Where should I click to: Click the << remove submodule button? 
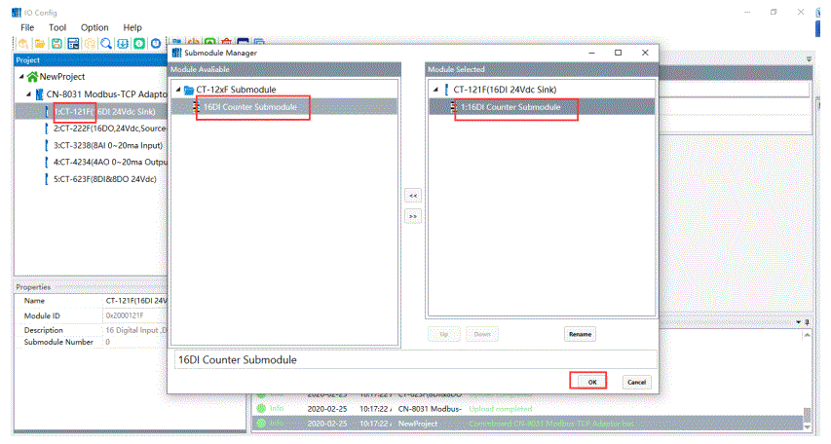click(413, 196)
